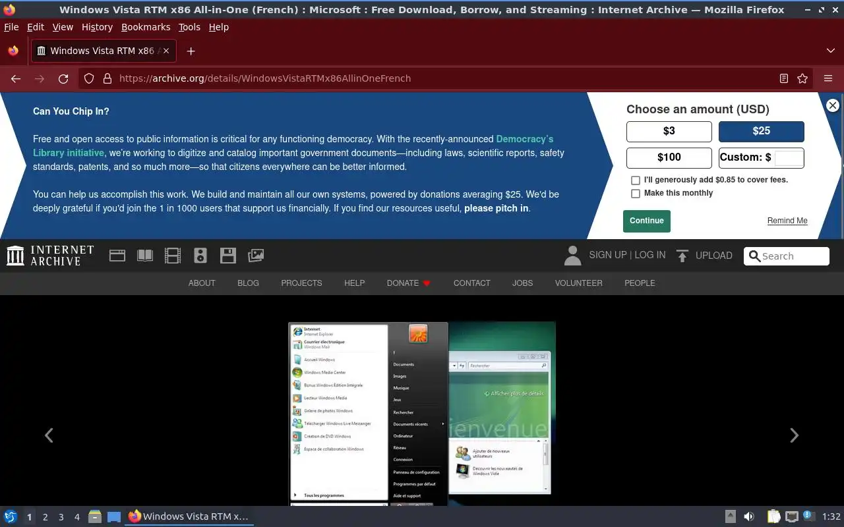Bookmark this page with the star
844x527 pixels.
point(802,78)
